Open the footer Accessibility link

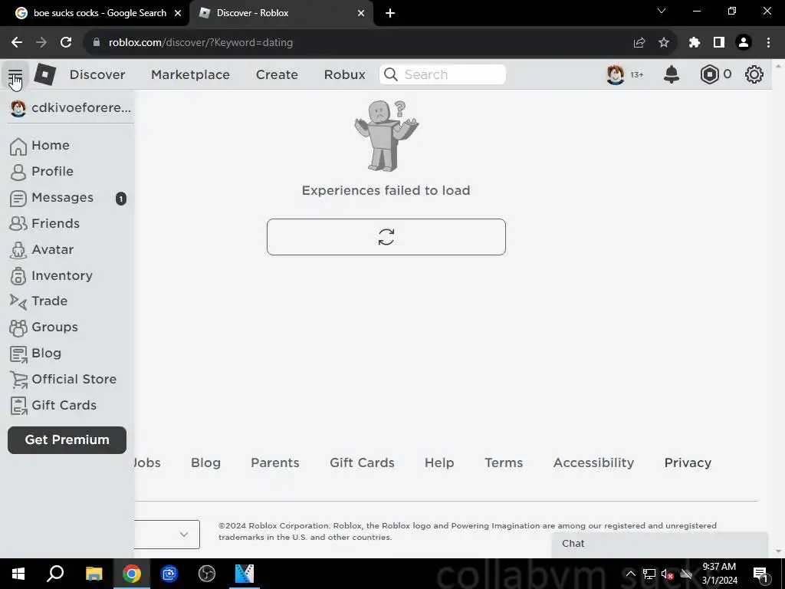(x=594, y=462)
